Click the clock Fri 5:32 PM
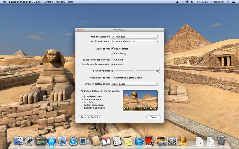 (x=202, y=2)
